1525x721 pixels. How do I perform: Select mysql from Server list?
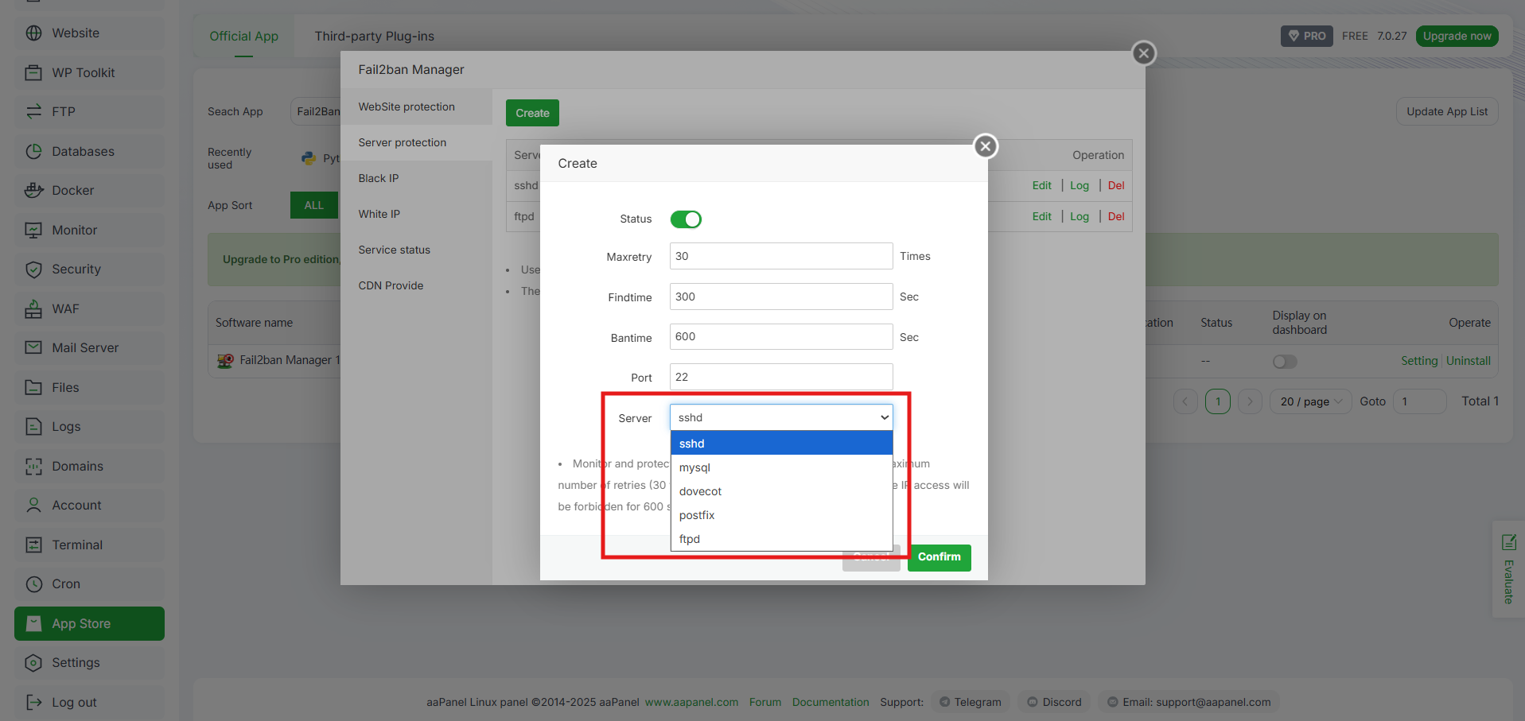(781, 467)
